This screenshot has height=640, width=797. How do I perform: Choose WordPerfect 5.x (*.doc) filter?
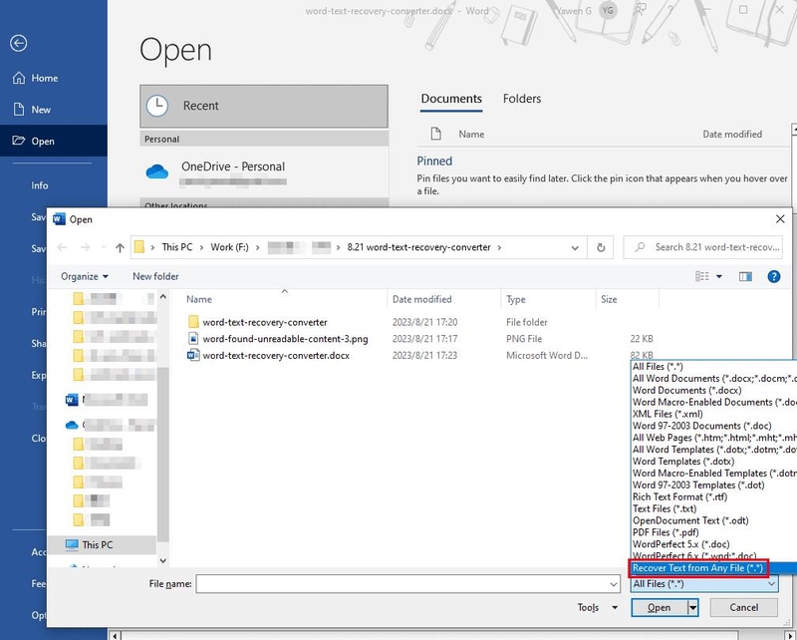(680, 544)
